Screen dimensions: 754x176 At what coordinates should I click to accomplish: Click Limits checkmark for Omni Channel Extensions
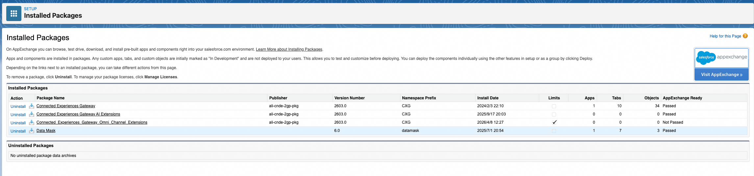tap(554, 122)
